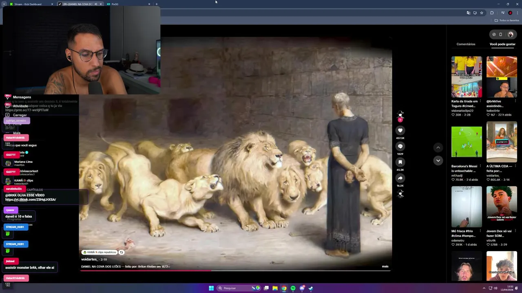Like the video with the heart icon
This screenshot has height=293, width=522.
point(400,130)
